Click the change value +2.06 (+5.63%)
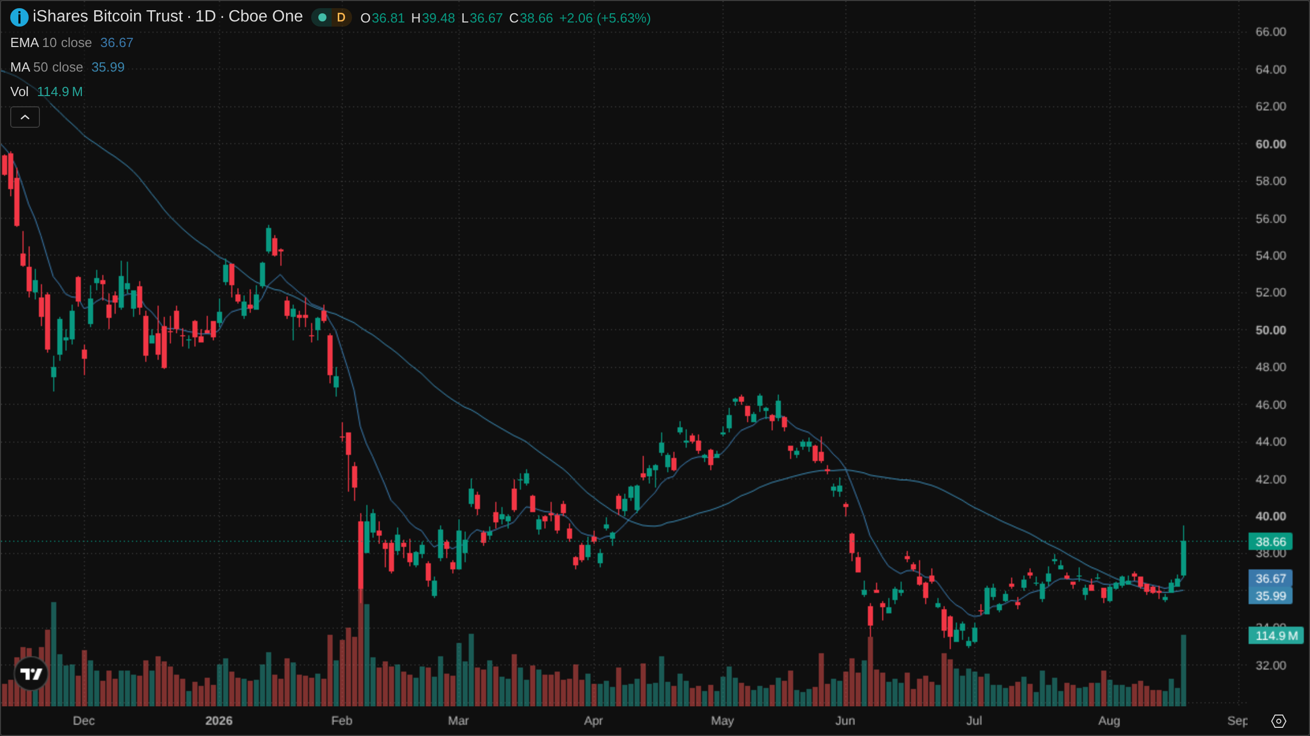Screen dimensions: 1310x736 pos(605,18)
